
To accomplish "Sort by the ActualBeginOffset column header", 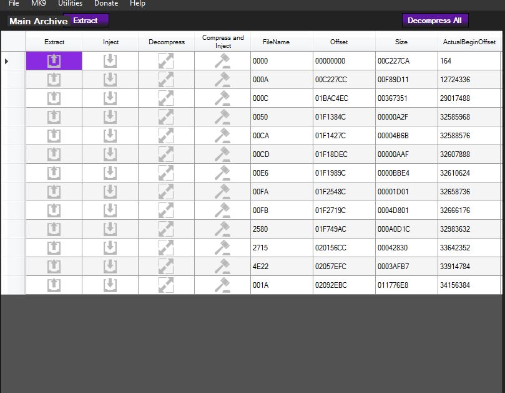I will click(x=469, y=42).
